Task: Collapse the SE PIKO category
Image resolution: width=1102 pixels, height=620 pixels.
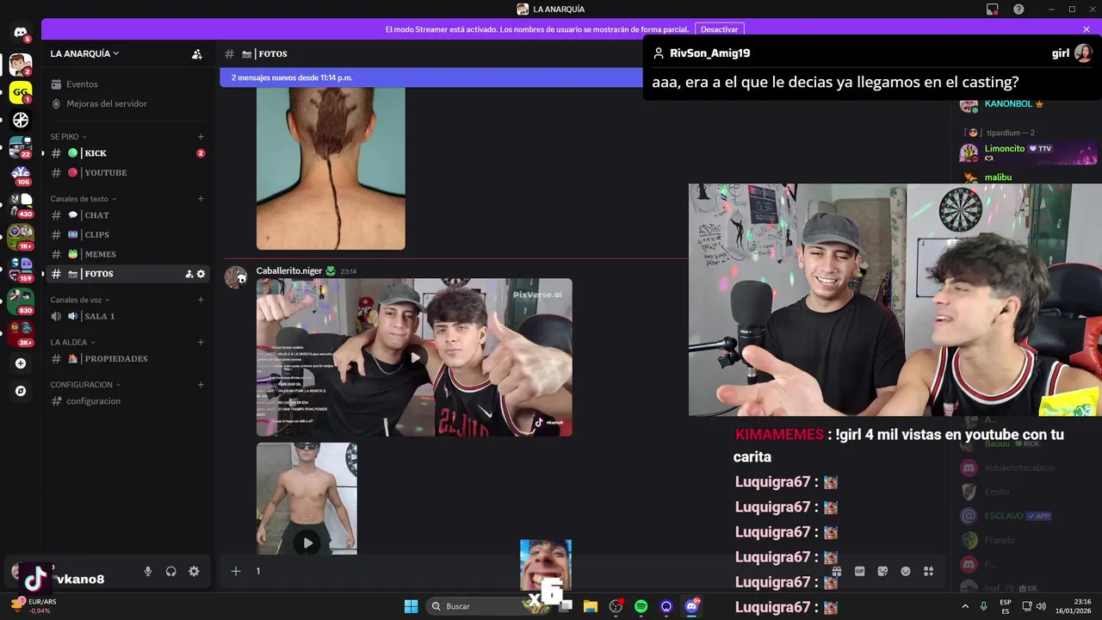Action: tap(69, 137)
